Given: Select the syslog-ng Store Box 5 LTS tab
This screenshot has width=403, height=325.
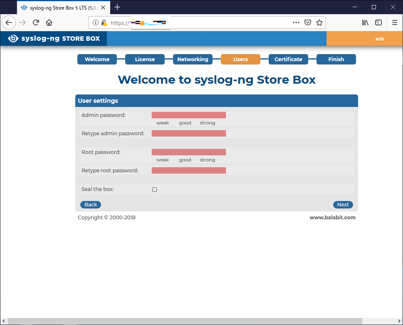Looking at the screenshot, I should [x=64, y=8].
